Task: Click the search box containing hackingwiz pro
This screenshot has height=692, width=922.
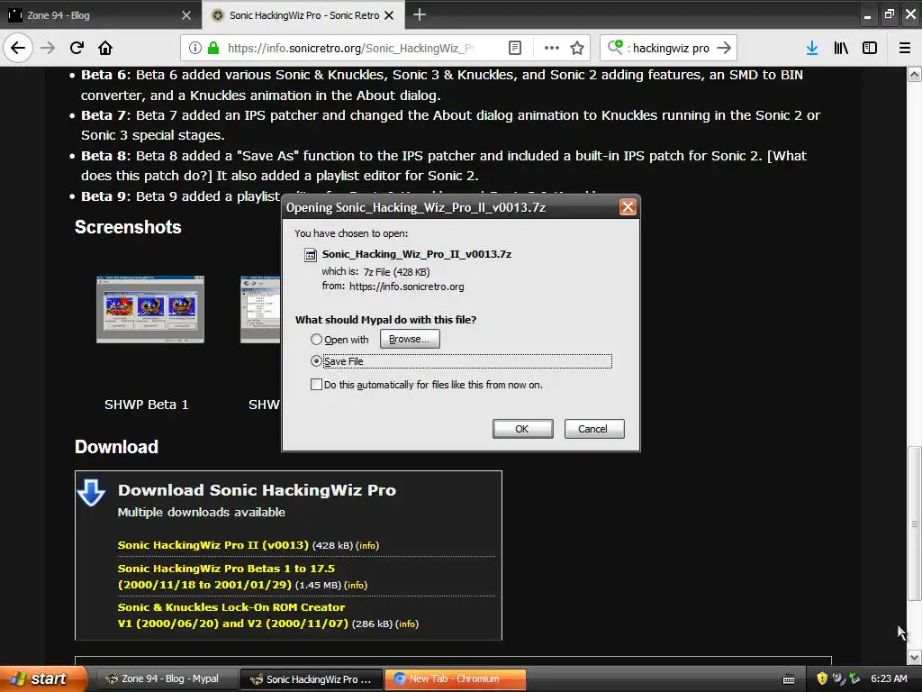Action: point(670,48)
